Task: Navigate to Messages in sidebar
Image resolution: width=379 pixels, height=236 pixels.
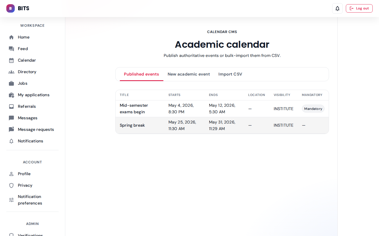Action: (x=27, y=118)
